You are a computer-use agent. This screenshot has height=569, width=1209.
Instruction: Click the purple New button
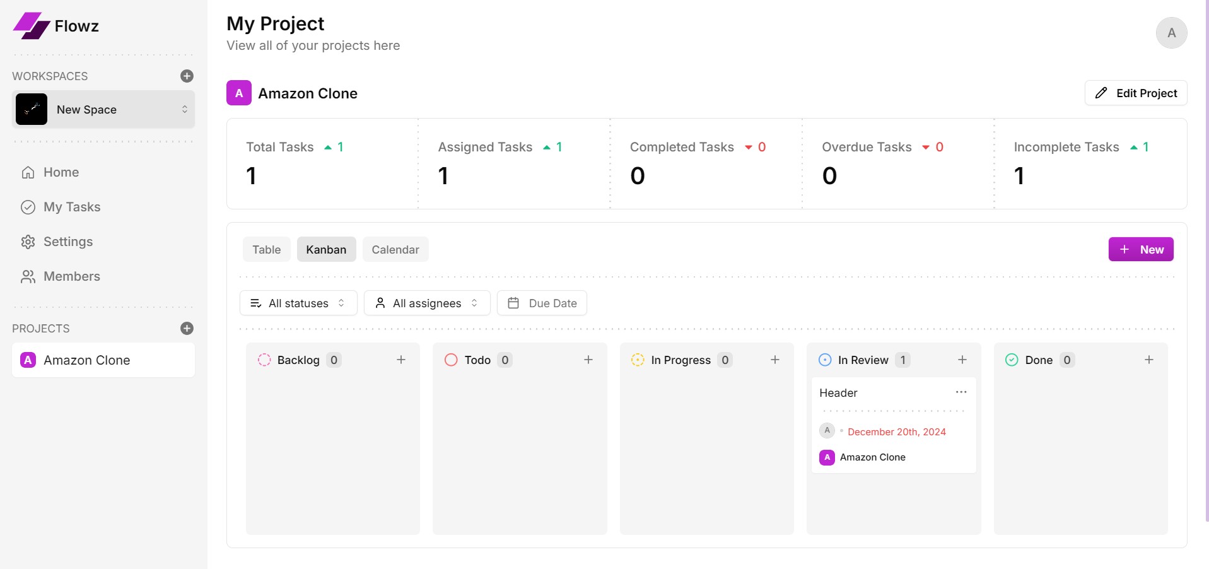coord(1140,249)
